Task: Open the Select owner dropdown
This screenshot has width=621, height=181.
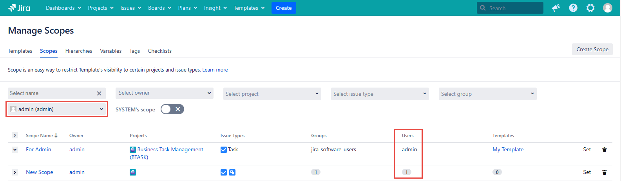Action: [x=165, y=93]
